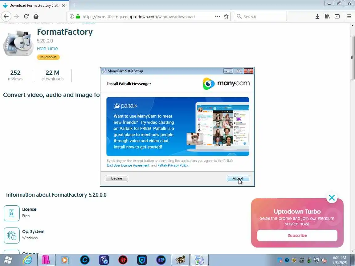Image resolution: width=355 pixels, height=266 pixels.
Task: Click the FormatFactory app logo
Action: tap(18, 43)
